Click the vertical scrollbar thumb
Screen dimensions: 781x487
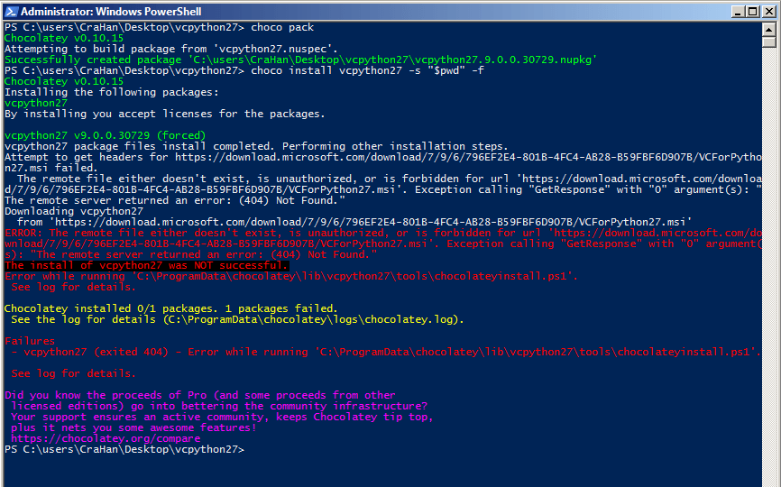pos(768,41)
